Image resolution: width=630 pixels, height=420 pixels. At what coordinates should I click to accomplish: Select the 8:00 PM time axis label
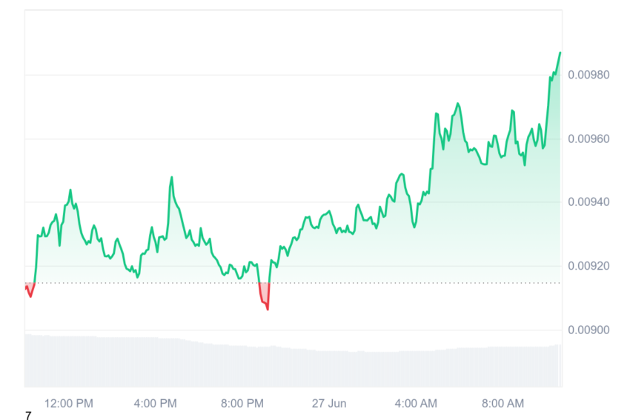242,404
